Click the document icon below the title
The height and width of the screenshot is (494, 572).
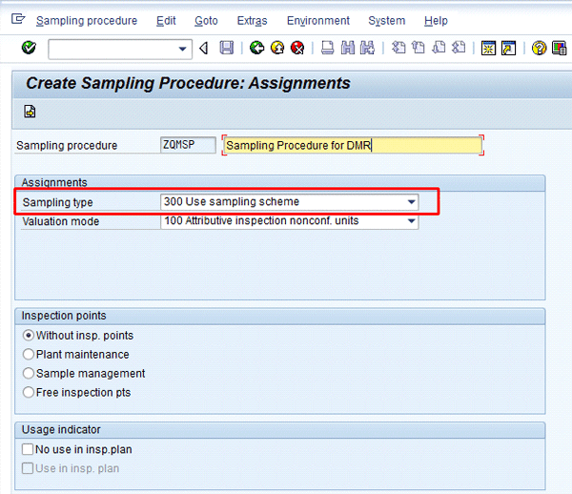click(x=30, y=112)
